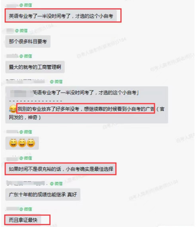Viewport: 196px width, 227px height.
Task: Click the "@微信" tag above the quoted reply
Action: (x=56, y=82)
